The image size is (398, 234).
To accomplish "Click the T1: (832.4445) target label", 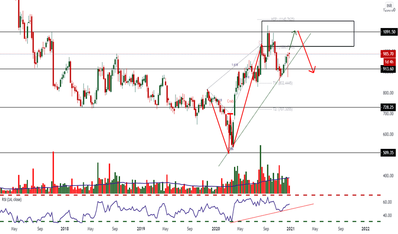I will pyautogui.click(x=283, y=83).
